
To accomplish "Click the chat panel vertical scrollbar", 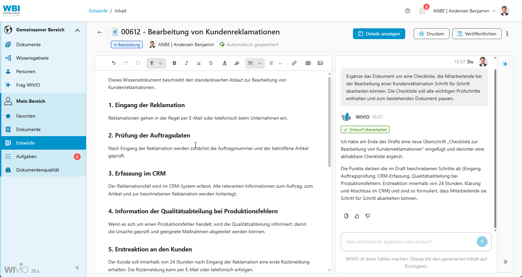I will pos(495,149).
